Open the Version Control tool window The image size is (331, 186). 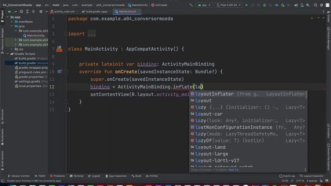[19, 176]
